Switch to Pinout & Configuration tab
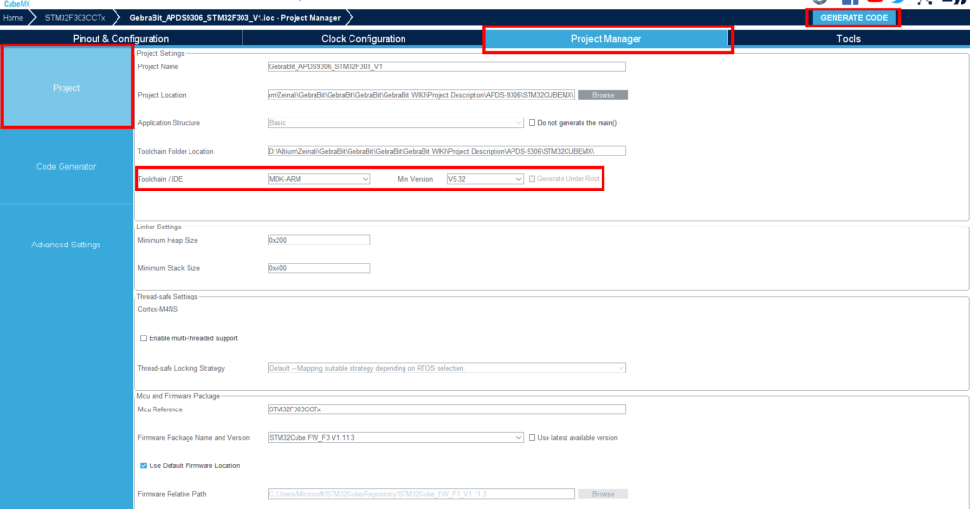This screenshot has width=970, height=509. click(120, 39)
